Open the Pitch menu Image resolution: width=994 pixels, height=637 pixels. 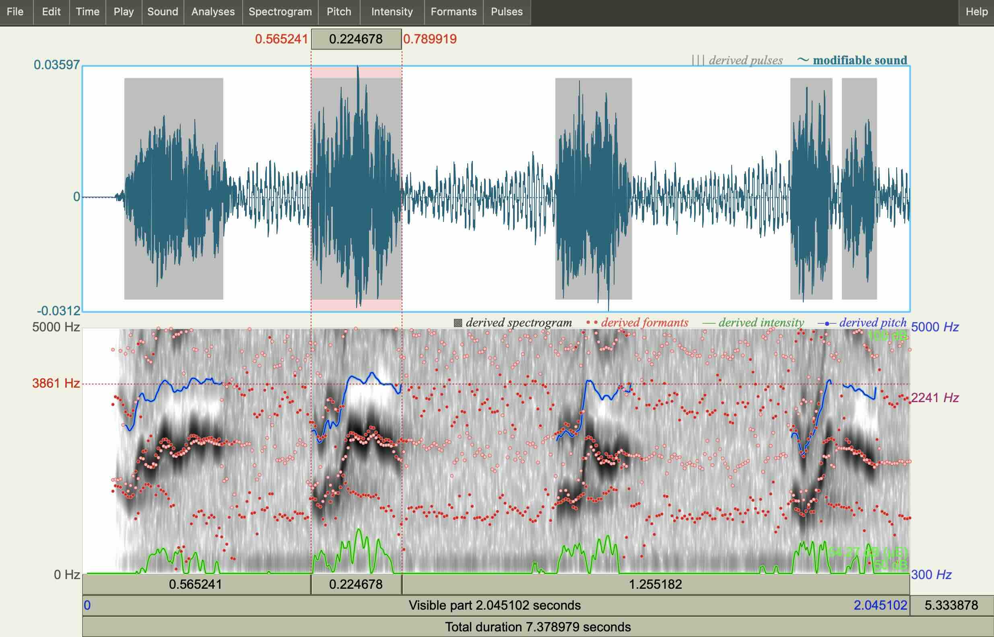pyautogui.click(x=339, y=12)
